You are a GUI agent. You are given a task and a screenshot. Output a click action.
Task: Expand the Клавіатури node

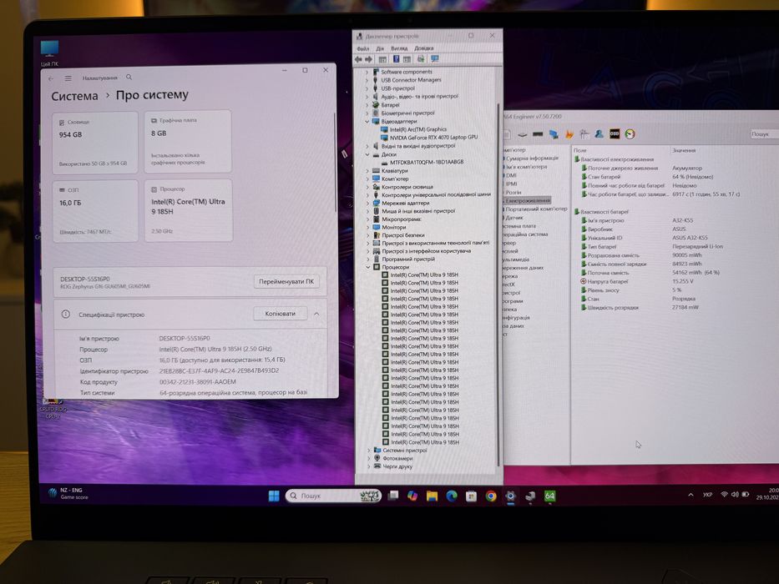[x=367, y=171]
